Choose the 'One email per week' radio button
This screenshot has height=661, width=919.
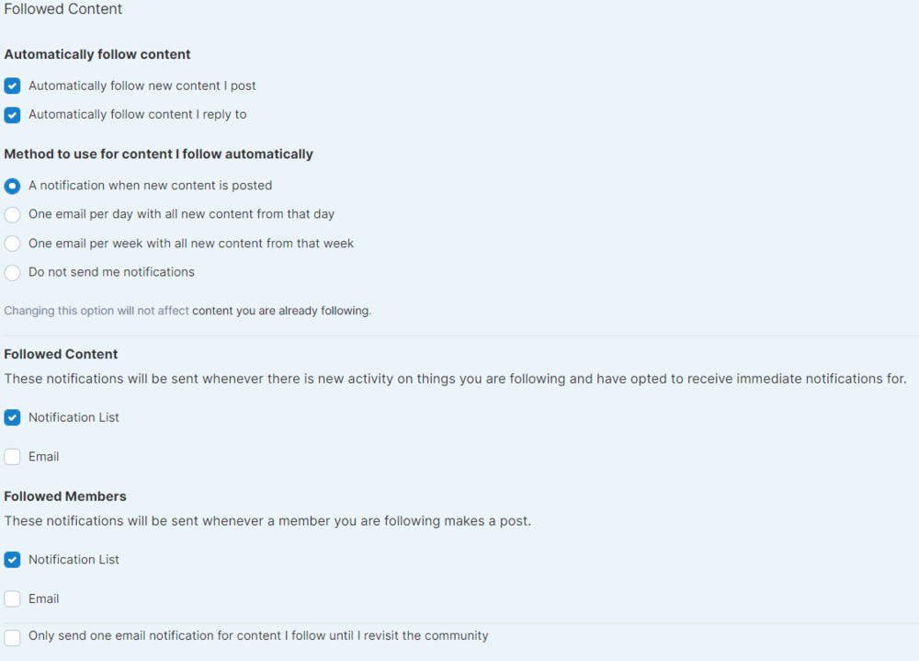click(x=12, y=244)
